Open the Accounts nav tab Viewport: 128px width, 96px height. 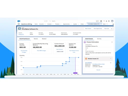coord(41,24)
